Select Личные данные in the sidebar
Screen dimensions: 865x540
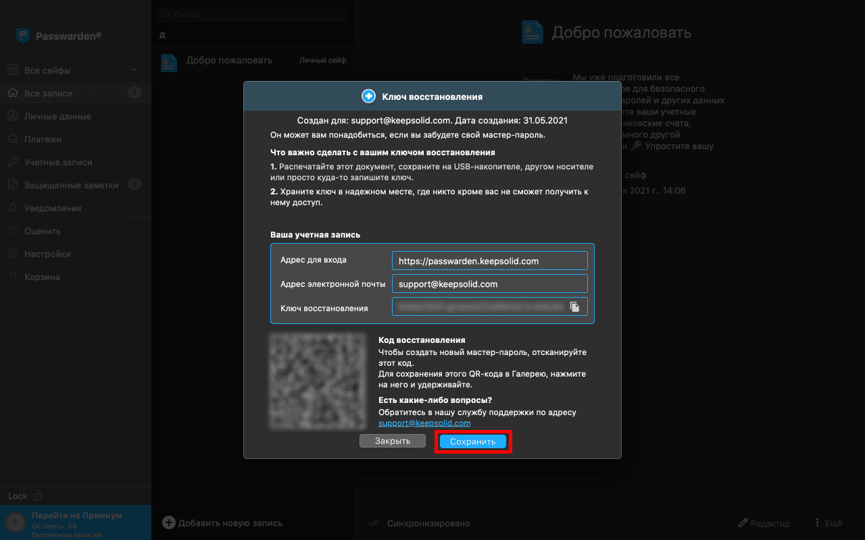(57, 116)
